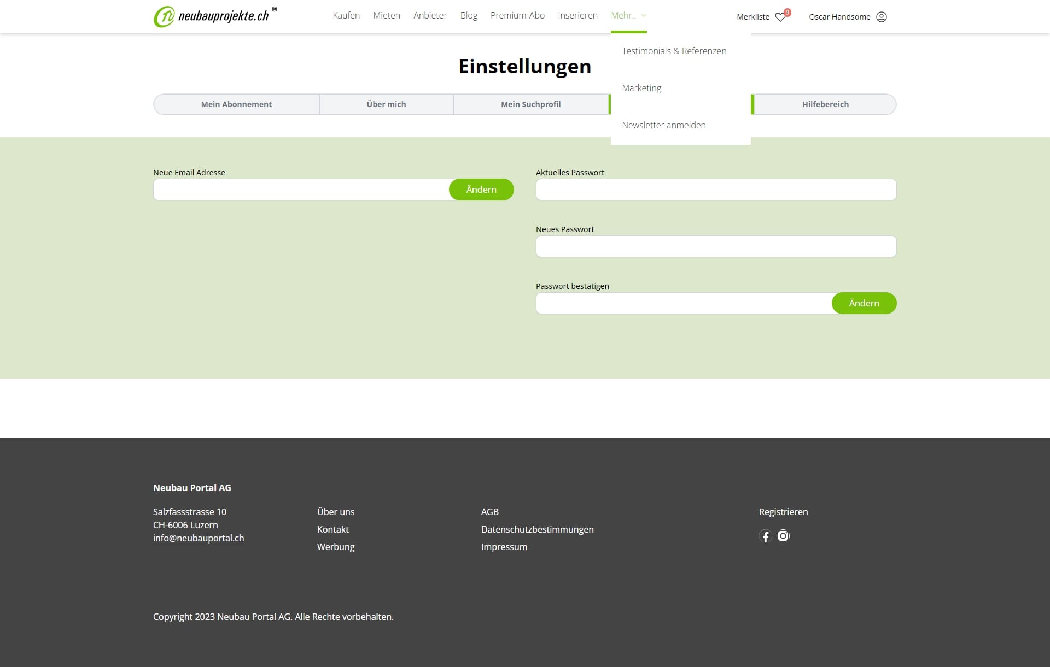Open the Über mich tab
The width and height of the screenshot is (1050, 667).
click(x=386, y=104)
